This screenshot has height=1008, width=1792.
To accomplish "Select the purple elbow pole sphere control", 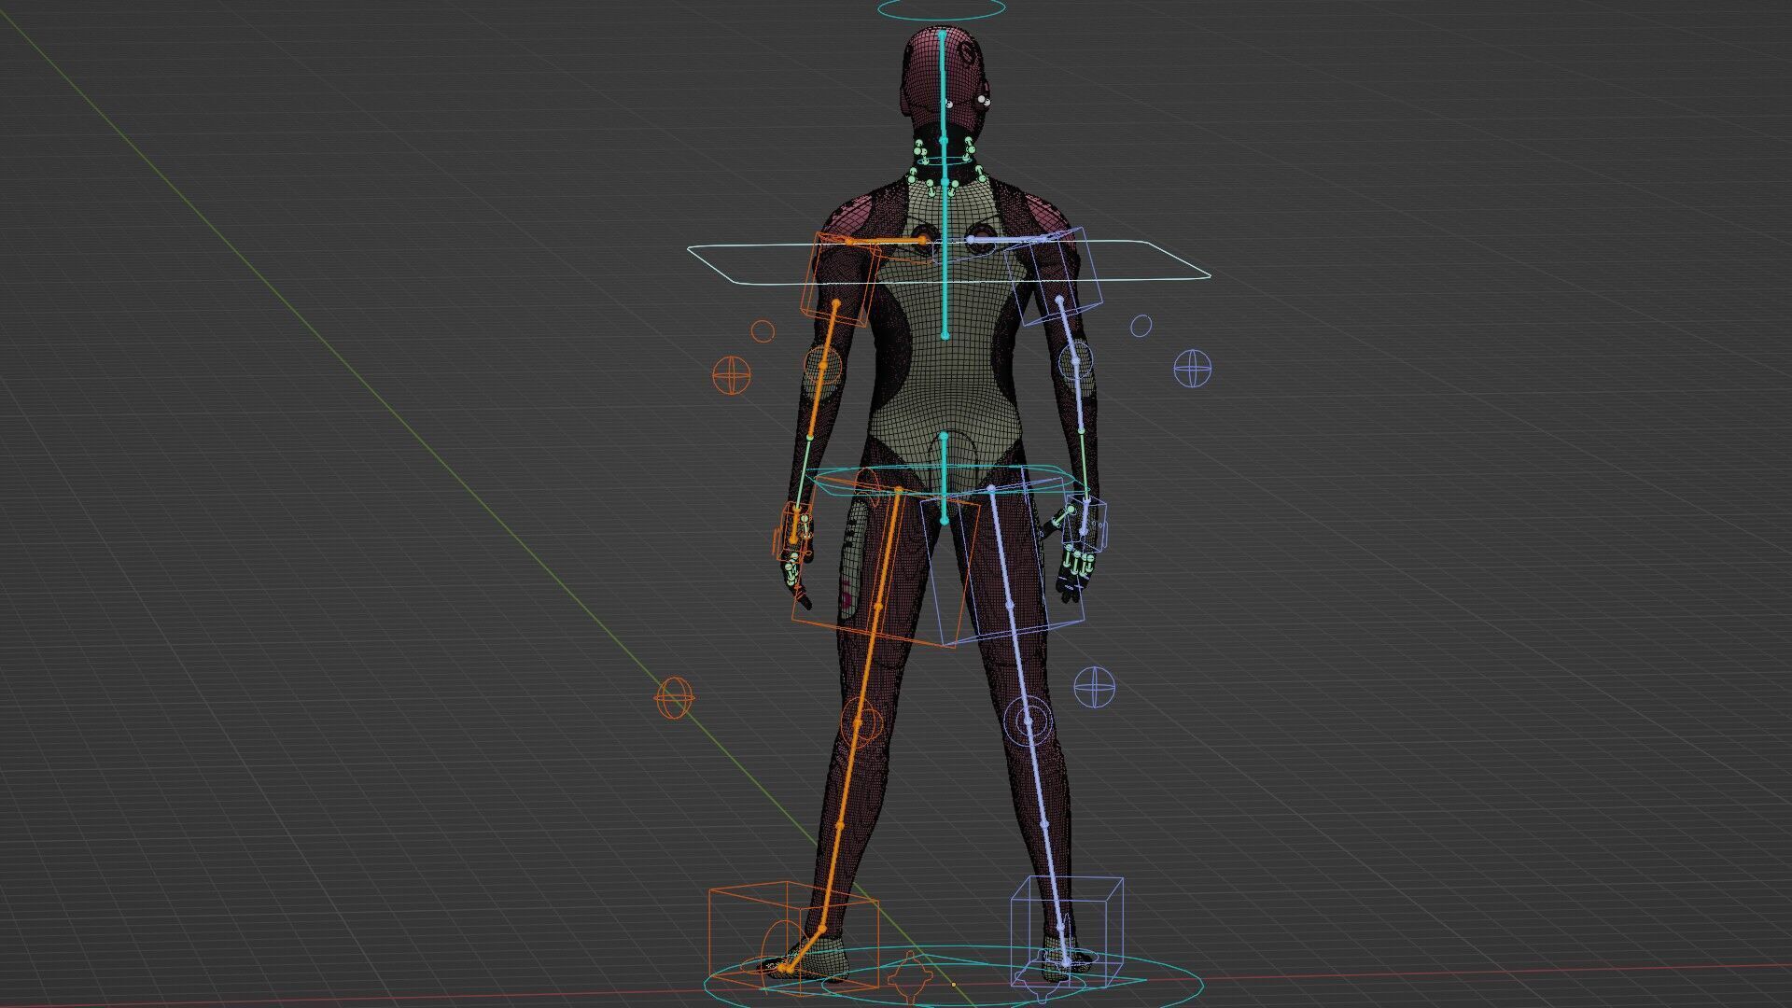I will pos(1192,368).
